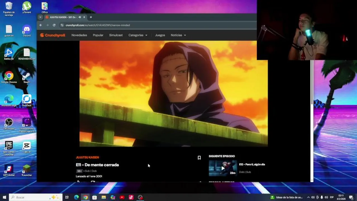Click the Chrome address bar URL
357x201 pixels.
point(98,25)
